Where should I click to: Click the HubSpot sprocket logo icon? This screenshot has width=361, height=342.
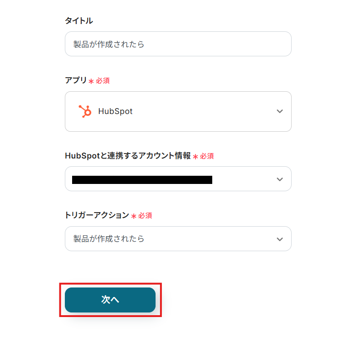[x=85, y=111]
